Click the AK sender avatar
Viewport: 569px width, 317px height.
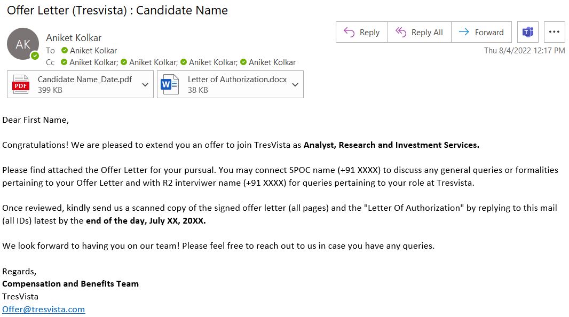point(23,44)
